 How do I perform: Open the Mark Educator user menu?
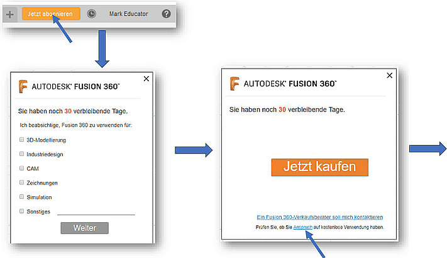[128, 13]
